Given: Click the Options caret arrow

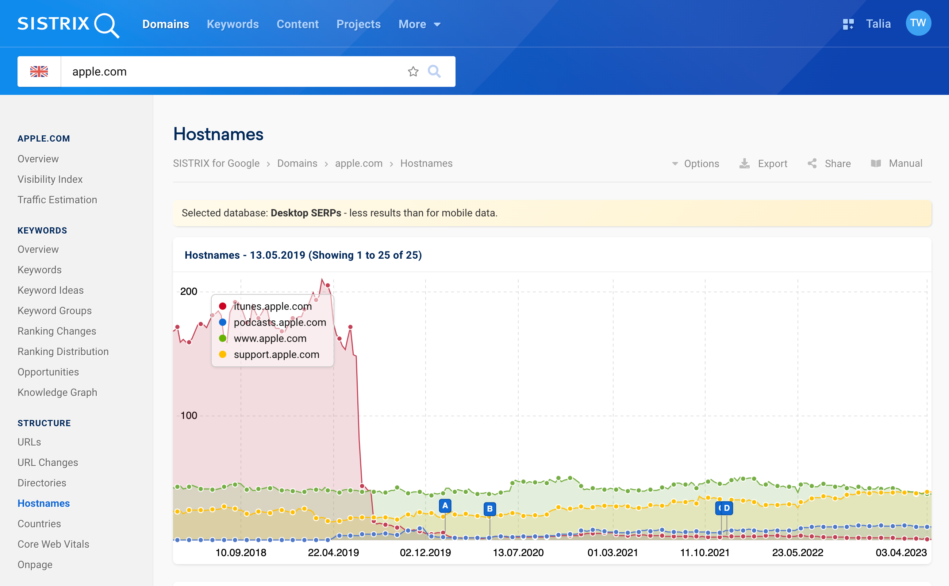Looking at the screenshot, I should [x=675, y=163].
